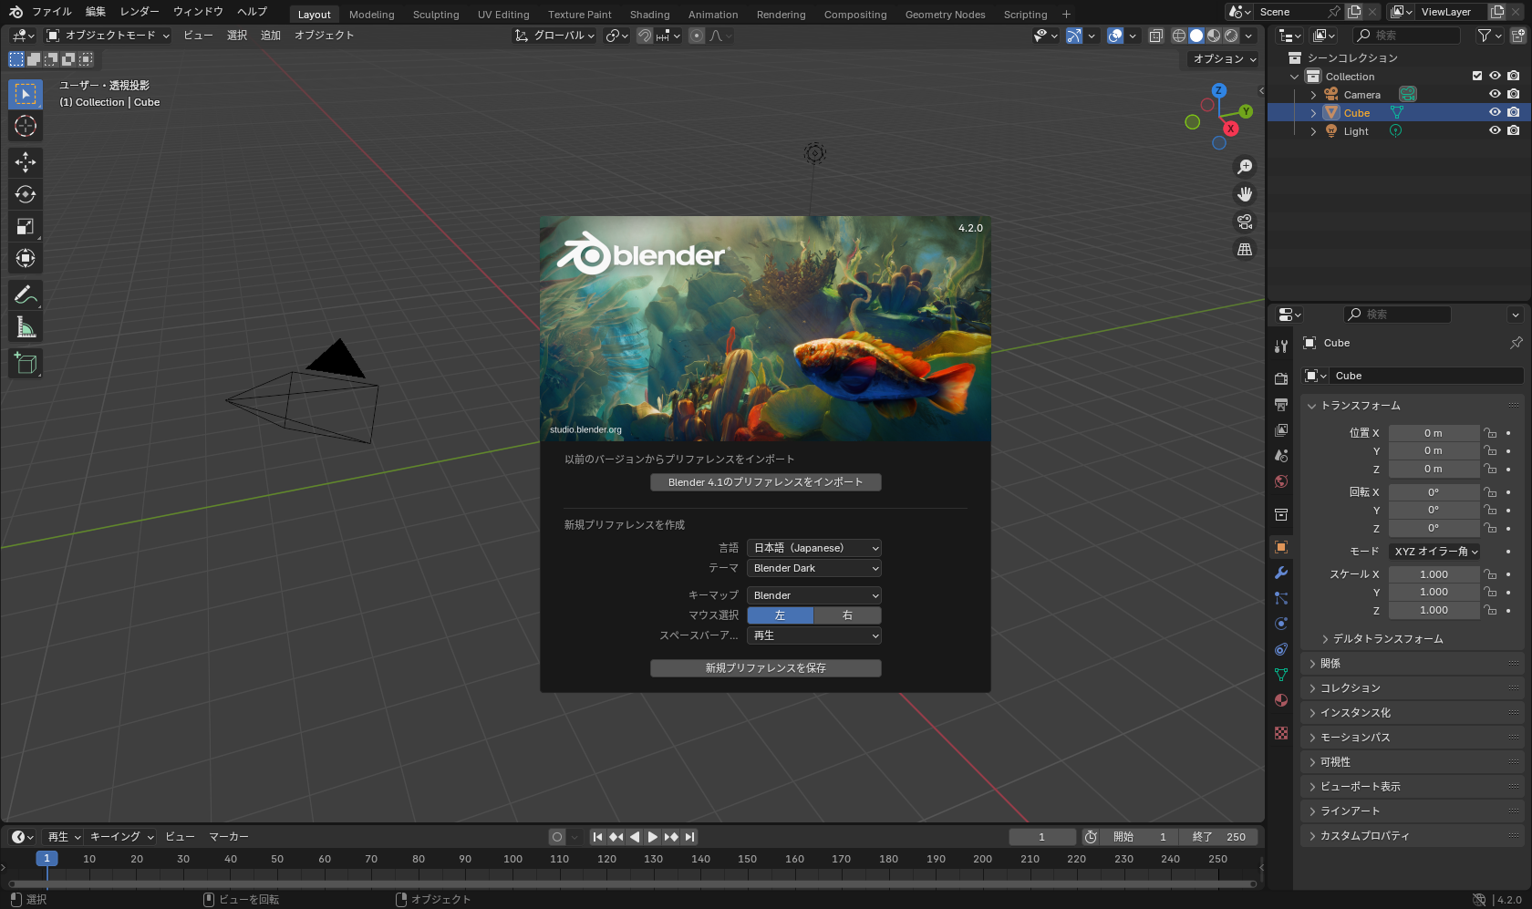Click the magnifier zoom icon beside the viewport
The image size is (1532, 909).
coord(1244,166)
